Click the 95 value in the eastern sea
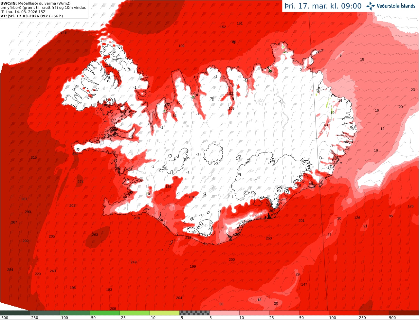Screen dimensions: 419x320 pos(391,216)
